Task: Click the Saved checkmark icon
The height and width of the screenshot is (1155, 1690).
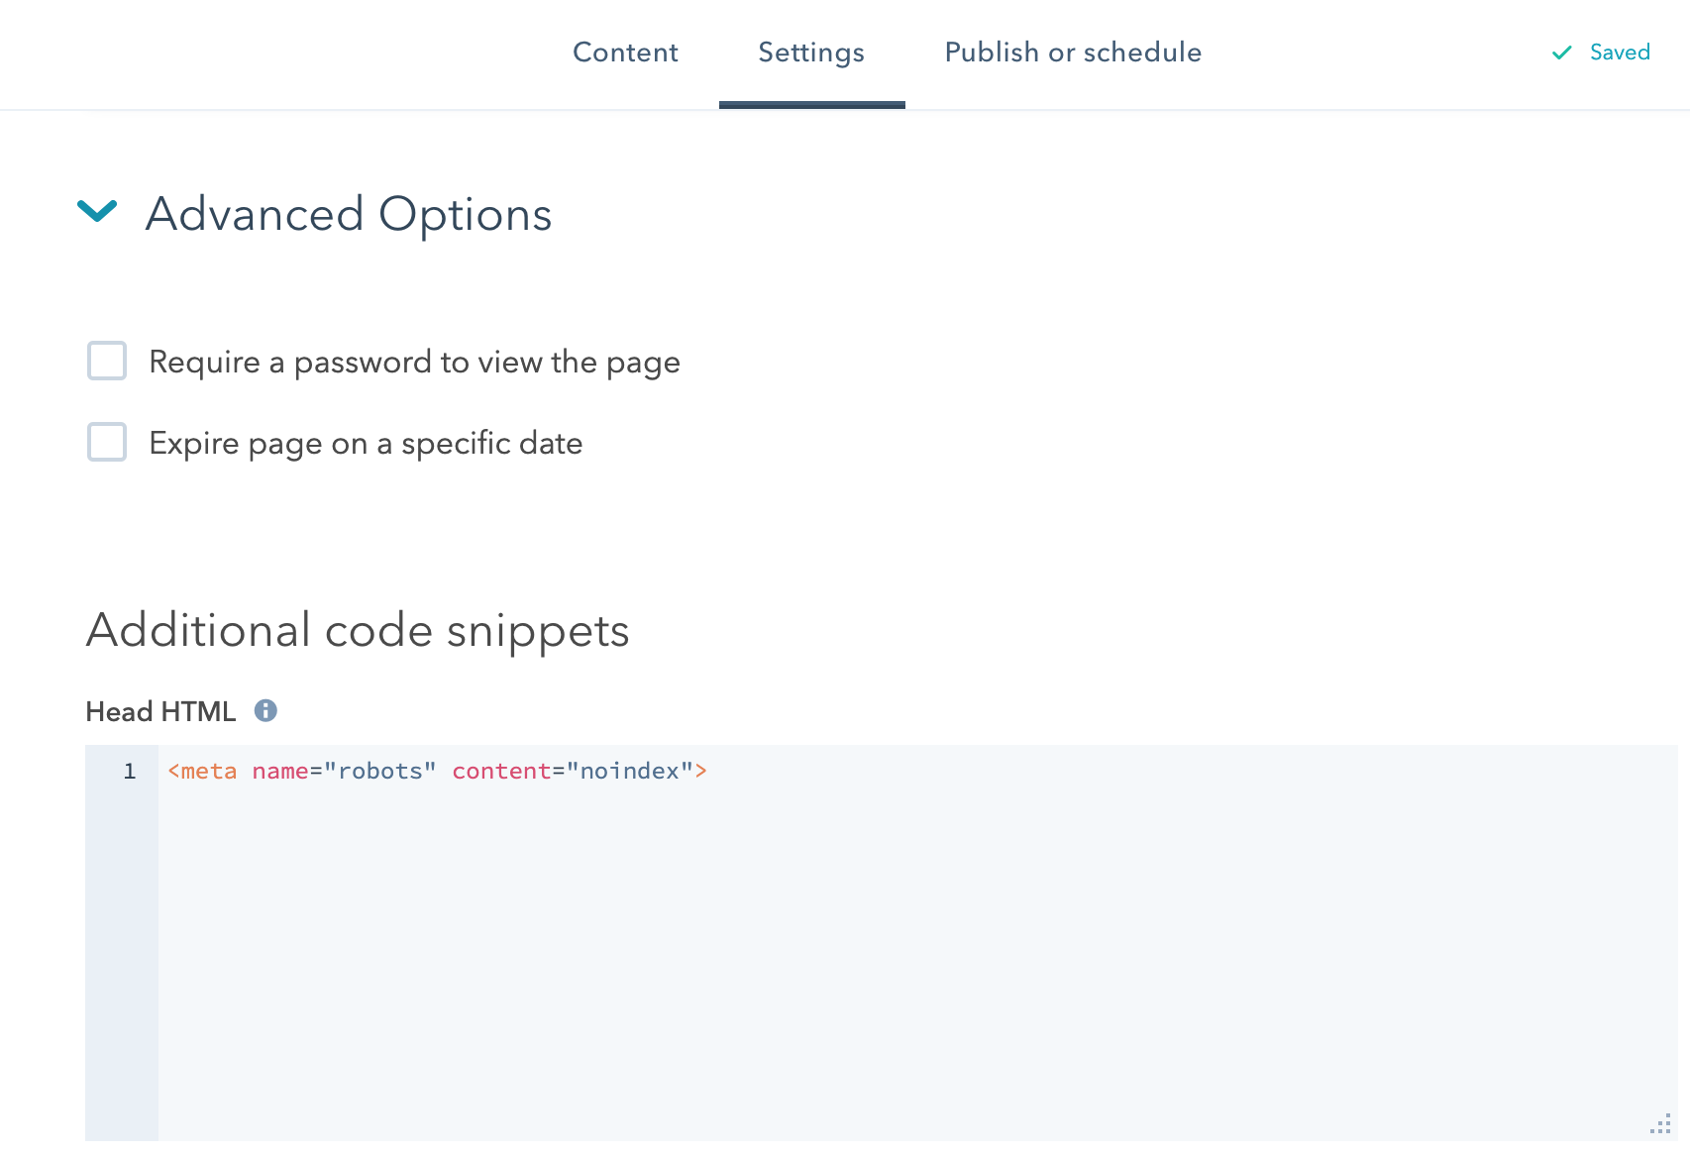Action: pyautogui.click(x=1562, y=52)
